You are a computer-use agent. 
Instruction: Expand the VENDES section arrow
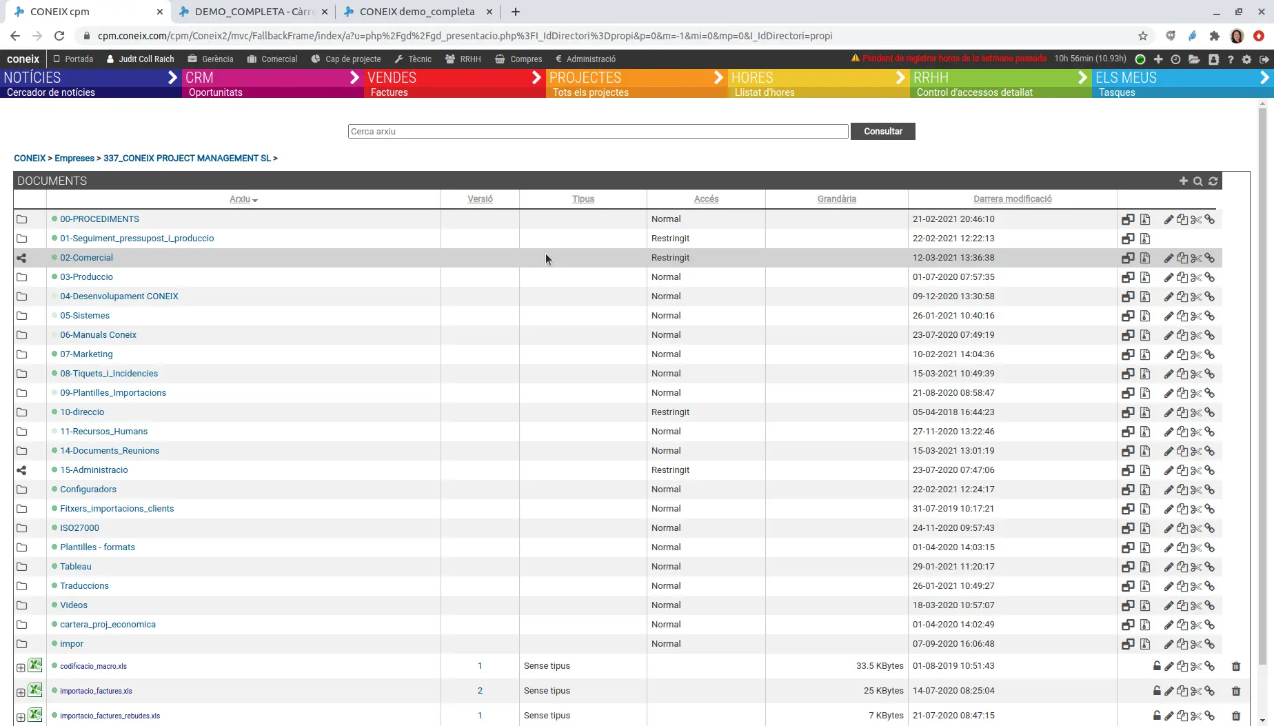pos(536,78)
